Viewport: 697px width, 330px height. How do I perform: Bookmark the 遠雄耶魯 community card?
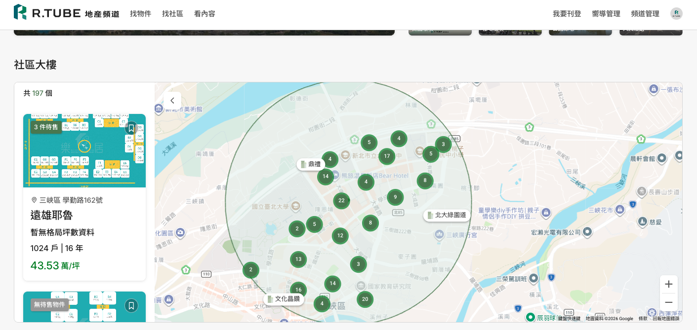point(131,128)
